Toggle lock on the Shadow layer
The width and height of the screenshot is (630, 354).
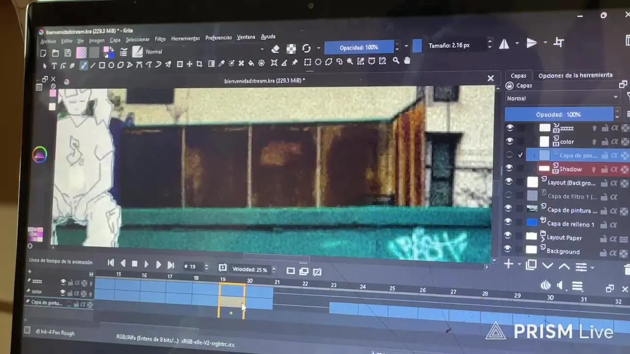coord(604,169)
